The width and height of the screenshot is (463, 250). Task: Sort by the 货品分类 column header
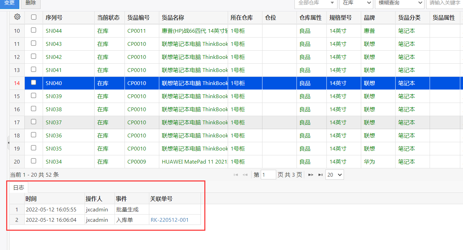[x=412, y=18]
